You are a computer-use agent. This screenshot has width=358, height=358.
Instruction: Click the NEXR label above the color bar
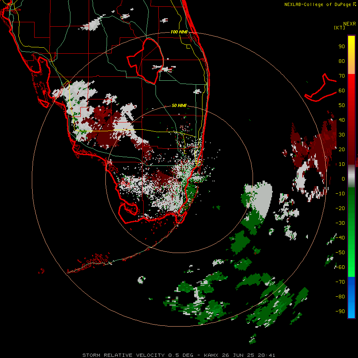[x=350, y=24]
